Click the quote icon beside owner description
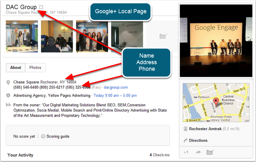Screen dimensions: 256x162 (8, 104)
